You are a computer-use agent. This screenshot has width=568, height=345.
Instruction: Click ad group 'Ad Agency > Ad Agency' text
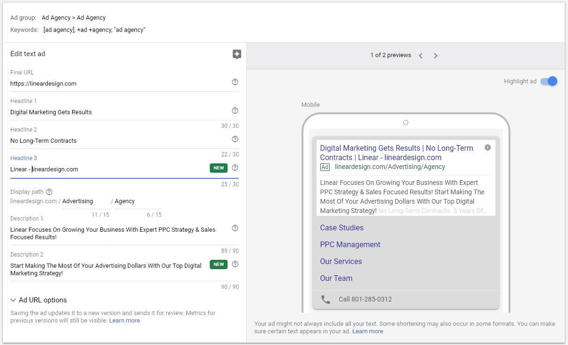click(x=74, y=18)
